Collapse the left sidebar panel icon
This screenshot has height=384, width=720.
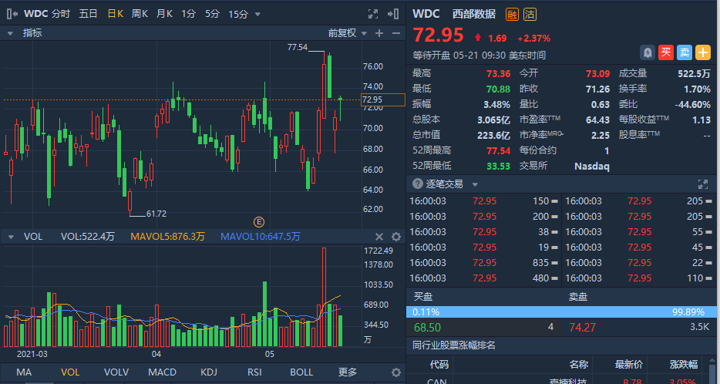[12, 14]
